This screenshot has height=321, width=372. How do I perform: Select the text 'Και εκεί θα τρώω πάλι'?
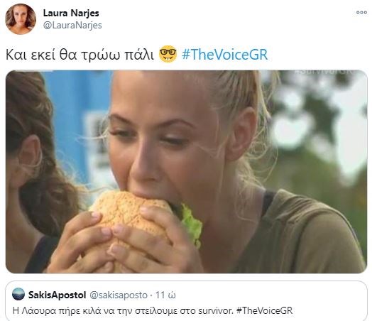click(x=80, y=55)
